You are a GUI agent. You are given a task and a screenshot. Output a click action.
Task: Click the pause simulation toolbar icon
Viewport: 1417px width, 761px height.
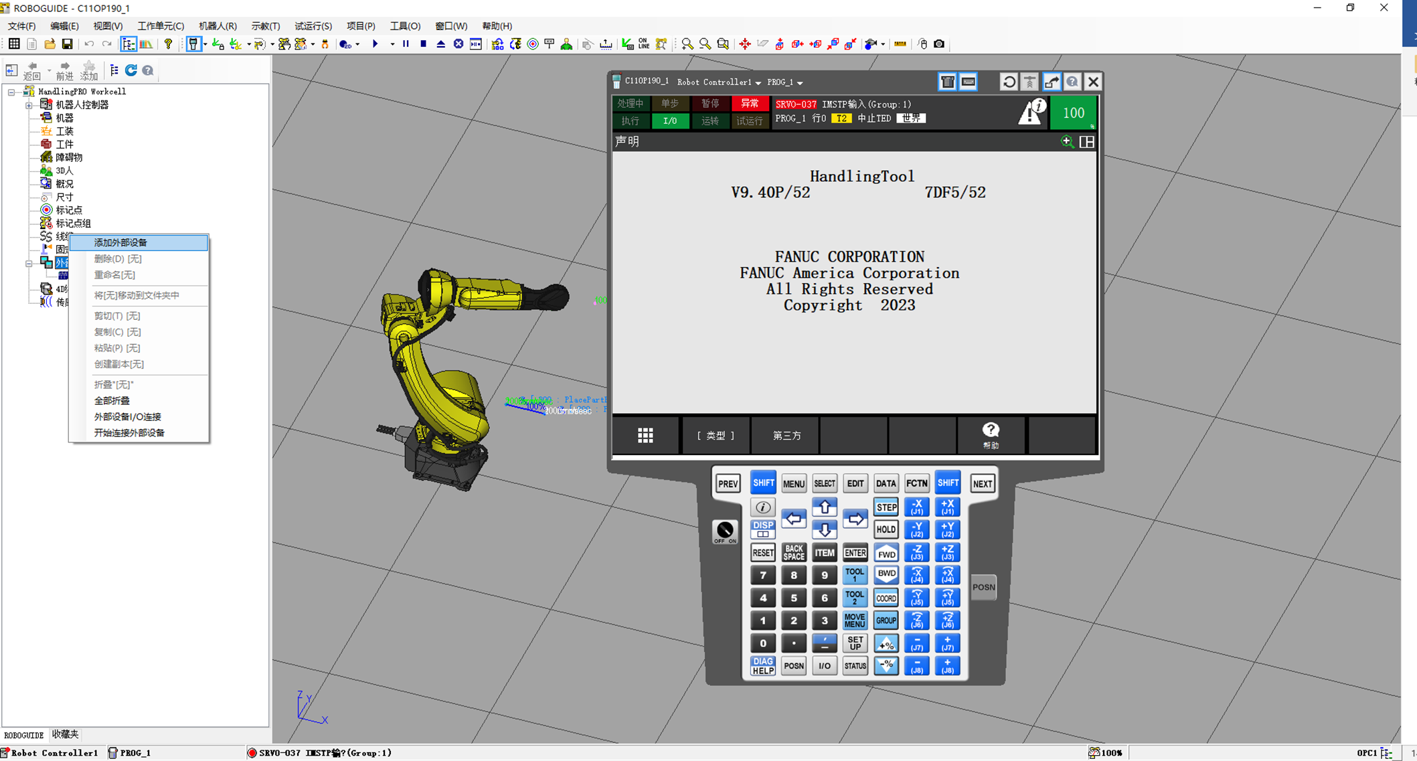[x=406, y=44]
